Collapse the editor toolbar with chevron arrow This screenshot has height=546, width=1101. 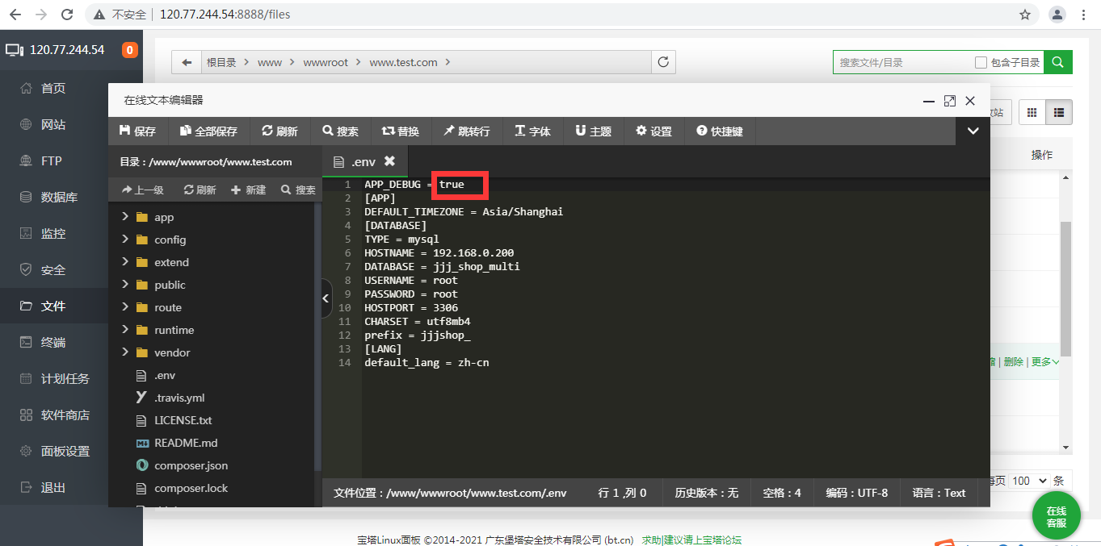coord(973,131)
